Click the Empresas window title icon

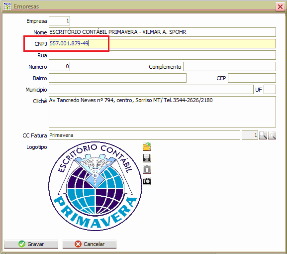pyautogui.click(x=7, y=6)
